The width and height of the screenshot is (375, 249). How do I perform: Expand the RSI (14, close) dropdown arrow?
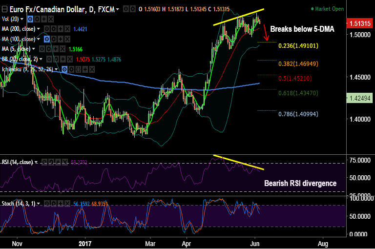(x=36, y=163)
